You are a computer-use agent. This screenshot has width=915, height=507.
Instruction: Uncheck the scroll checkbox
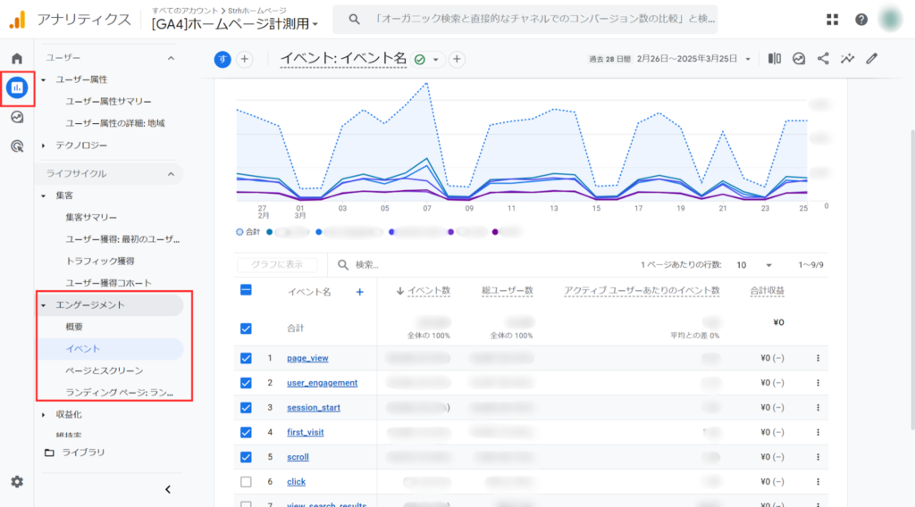point(247,458)
